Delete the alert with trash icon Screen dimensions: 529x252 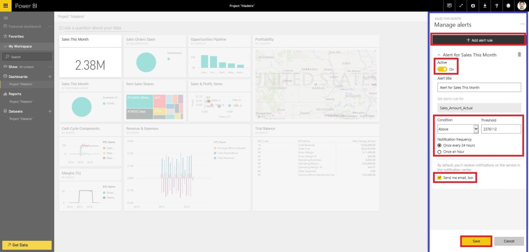[519, 55]
